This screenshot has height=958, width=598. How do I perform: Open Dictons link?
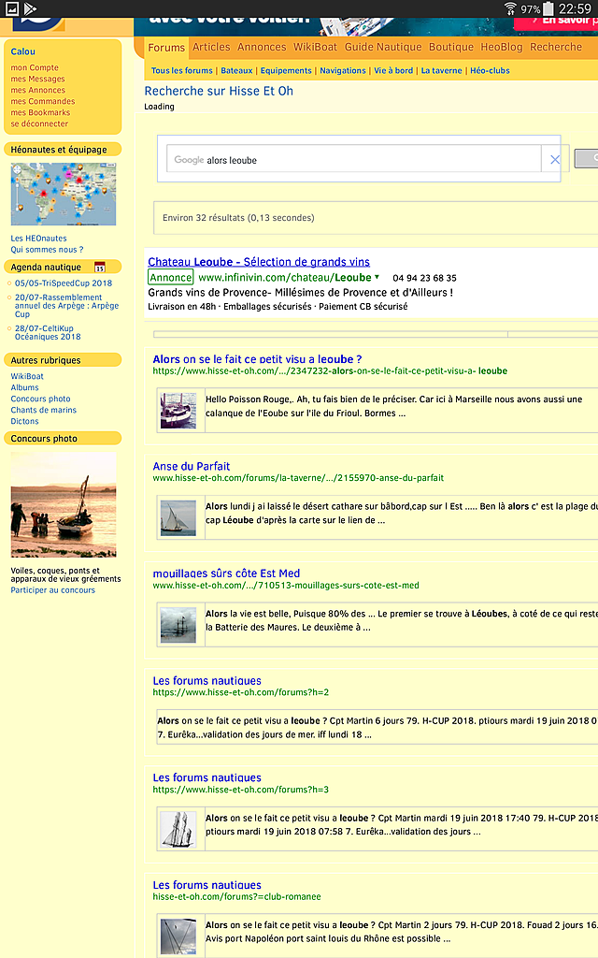coord(24,421)
